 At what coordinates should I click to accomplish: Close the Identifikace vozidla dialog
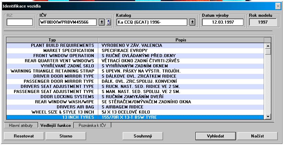click(x=278, y=6)
